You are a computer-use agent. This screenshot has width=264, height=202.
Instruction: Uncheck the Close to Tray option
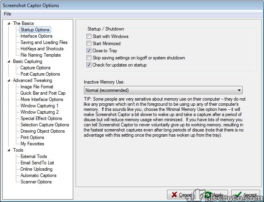click(89, 51)
